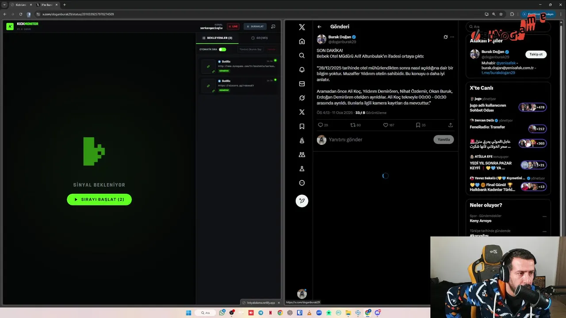Open pop-out icon in KickMonitor header
Viewport: 566px width, 318px height.
[273, 26]
